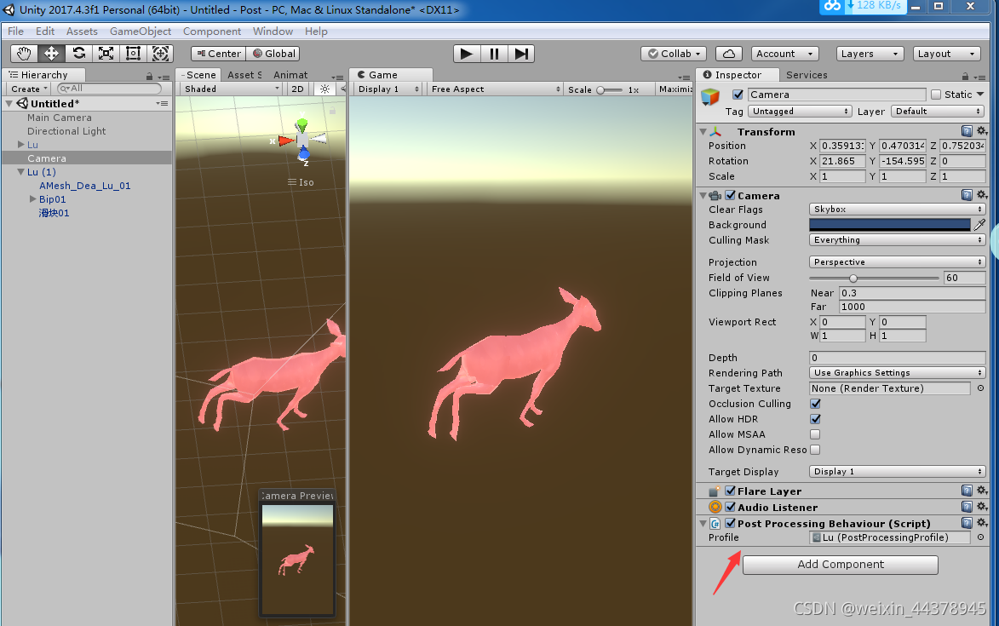Open the Target Display dropdown
This screenshot has height=626, width=999.
897,471
